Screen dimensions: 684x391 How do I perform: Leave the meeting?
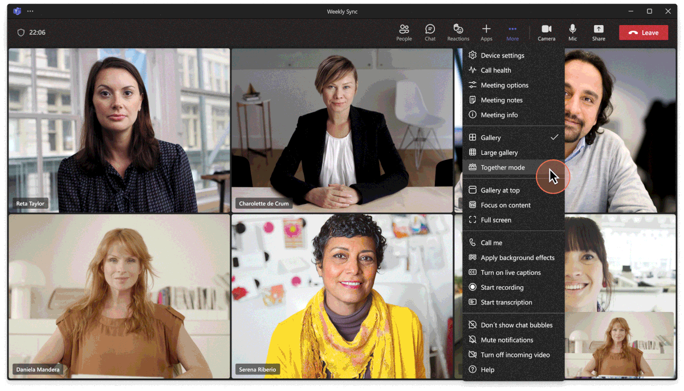pyautogui.click(x=644, y=33)
